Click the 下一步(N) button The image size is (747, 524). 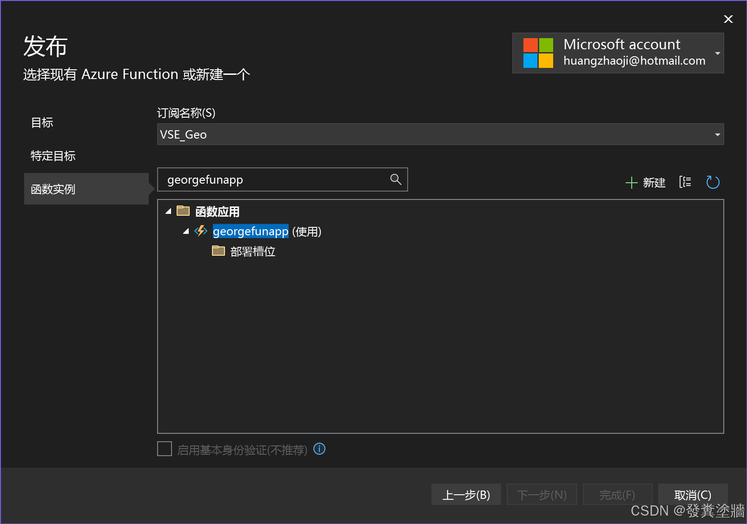pyautogui.click(x=542, y=495)
